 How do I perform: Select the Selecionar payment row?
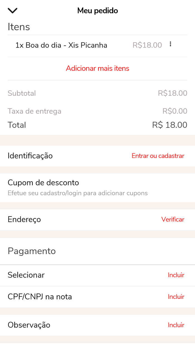click(x=26, y=275)
